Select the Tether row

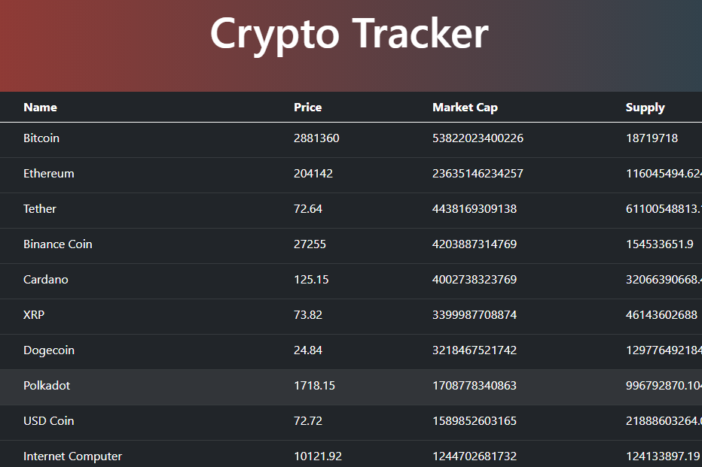(351, 211)
